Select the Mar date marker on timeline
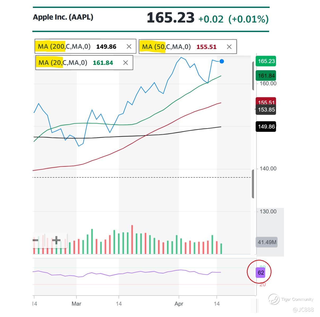Image resolution: width=320 pixels, height=317 pixels. pyautogui.click(x=76, y=304)
